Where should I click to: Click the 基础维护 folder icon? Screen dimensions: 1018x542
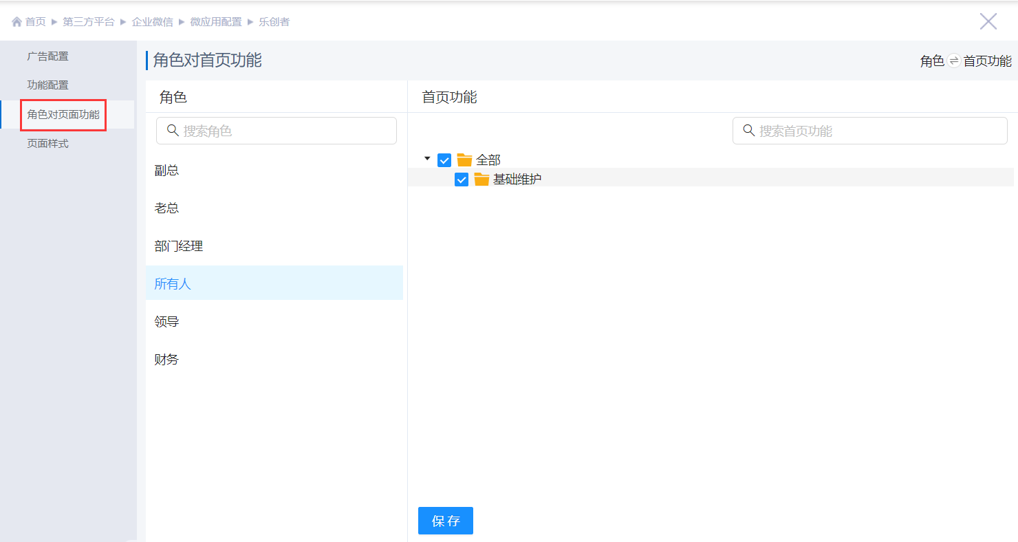(x=481, y=180)
